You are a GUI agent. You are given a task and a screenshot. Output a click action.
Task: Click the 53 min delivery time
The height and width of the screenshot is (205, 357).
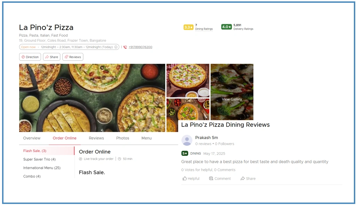(x=128, y=159)
